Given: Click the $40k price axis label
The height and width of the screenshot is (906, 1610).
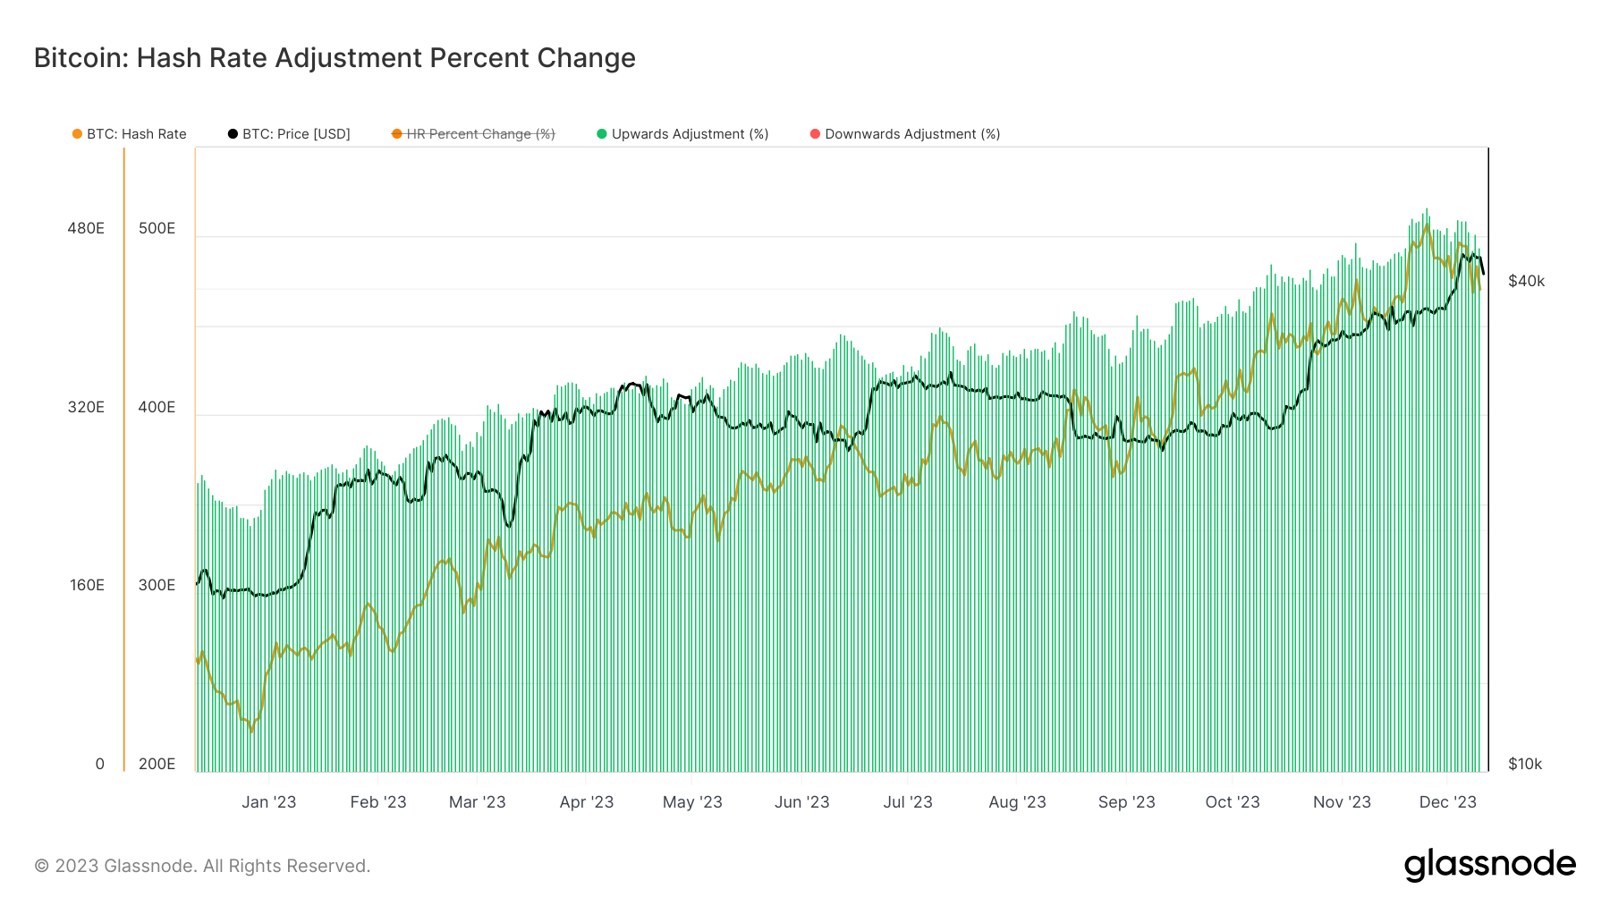Looking at the screenshot, I should pos(1526,281).
